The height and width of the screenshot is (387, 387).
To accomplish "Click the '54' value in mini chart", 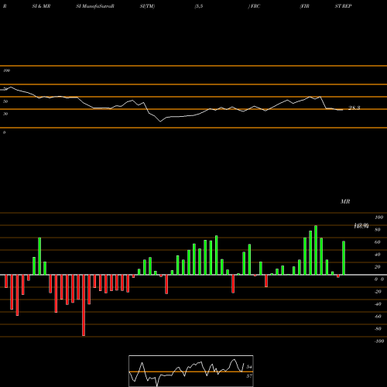I will pyautogui.click(x=249, y=367).
